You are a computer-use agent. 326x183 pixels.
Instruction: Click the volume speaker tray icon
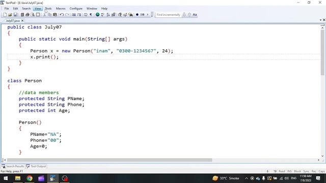click(x=286, y=178)
